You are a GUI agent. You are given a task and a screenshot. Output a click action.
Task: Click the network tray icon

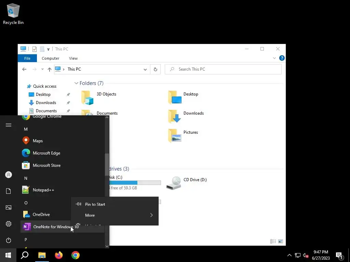coord(298,255)
